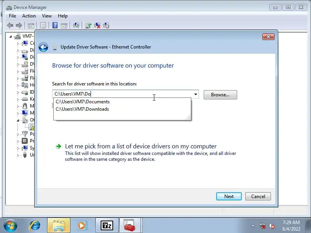
Task: Click 'Let me pick from a list of device drivers'
Action: click(141, 146)
